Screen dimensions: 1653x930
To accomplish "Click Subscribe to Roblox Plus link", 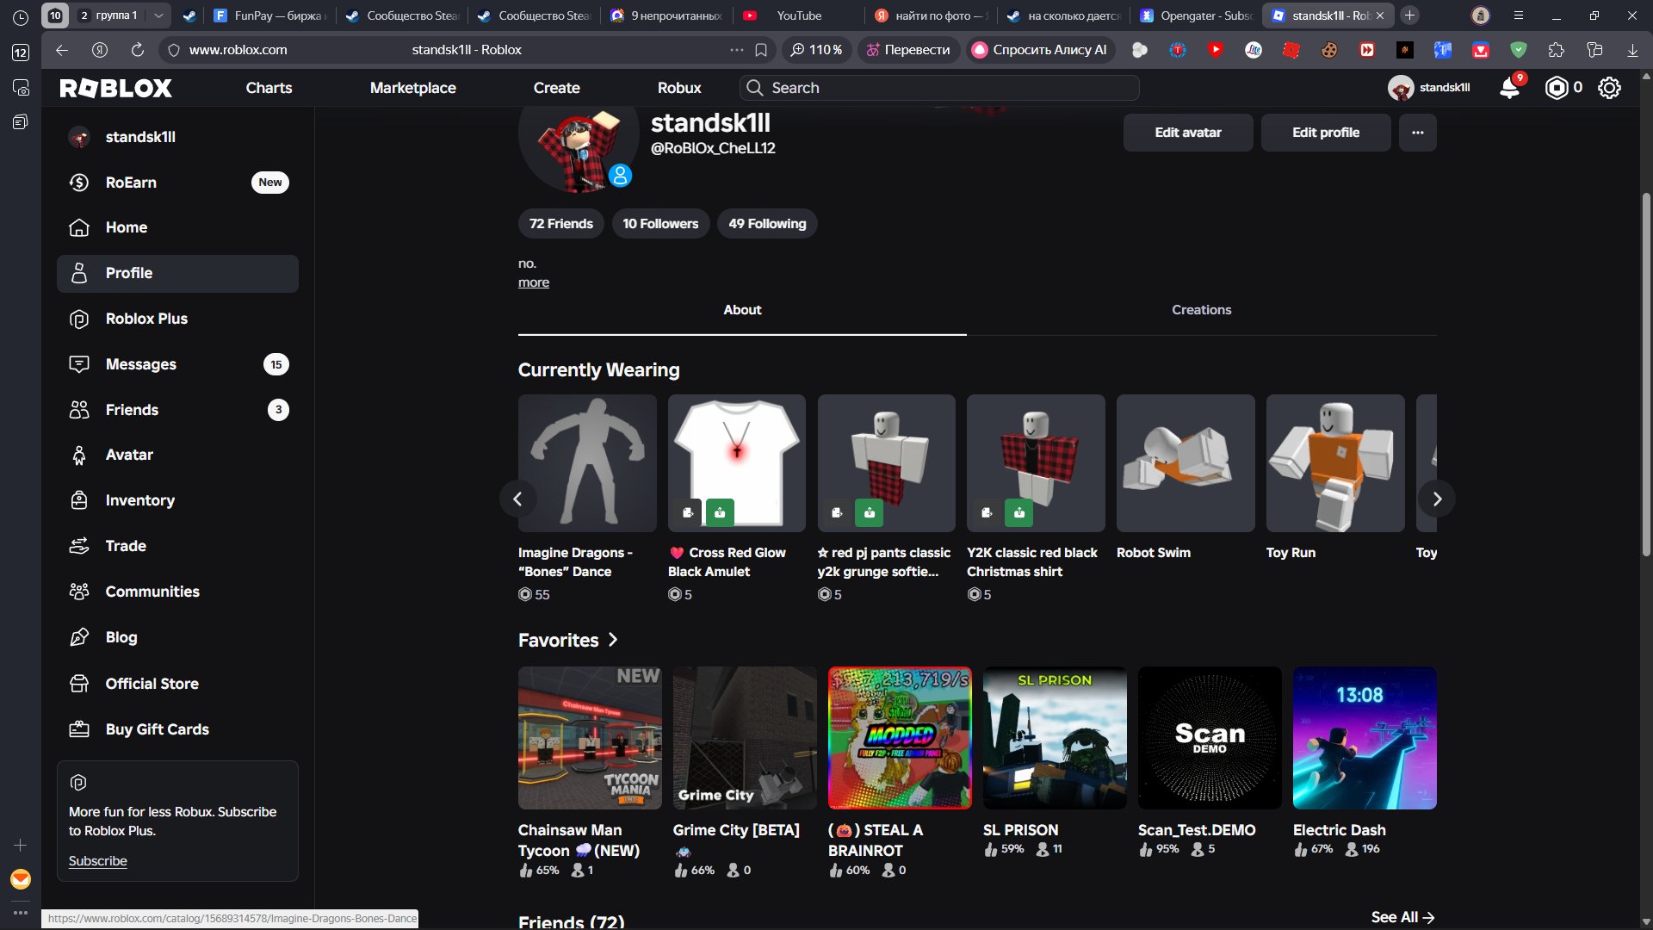I will point(98,861).
